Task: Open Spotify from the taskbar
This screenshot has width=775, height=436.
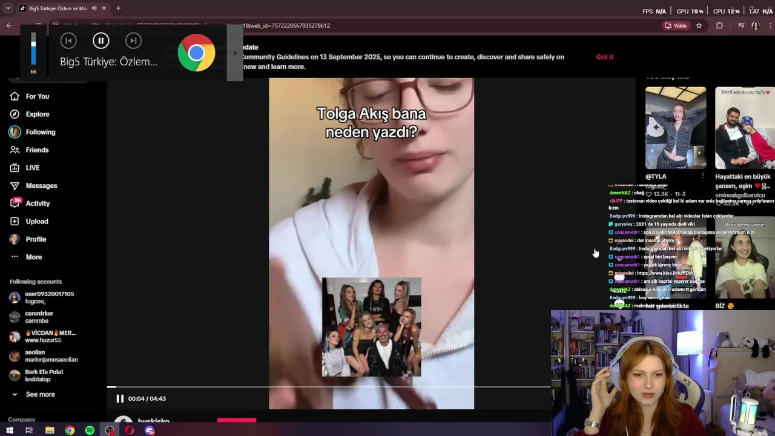Action: pos(90,431)
